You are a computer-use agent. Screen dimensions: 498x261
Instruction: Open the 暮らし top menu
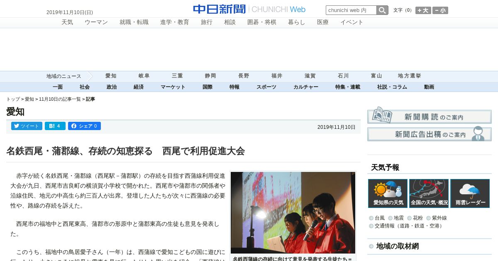click(x=297, y=22)
